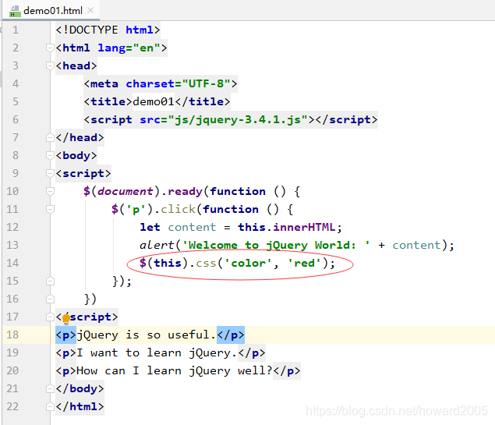This screenshot has width=495, height=425.
Task: Click the 'I want to learn jQuery.' text
Action: [157, 352]
